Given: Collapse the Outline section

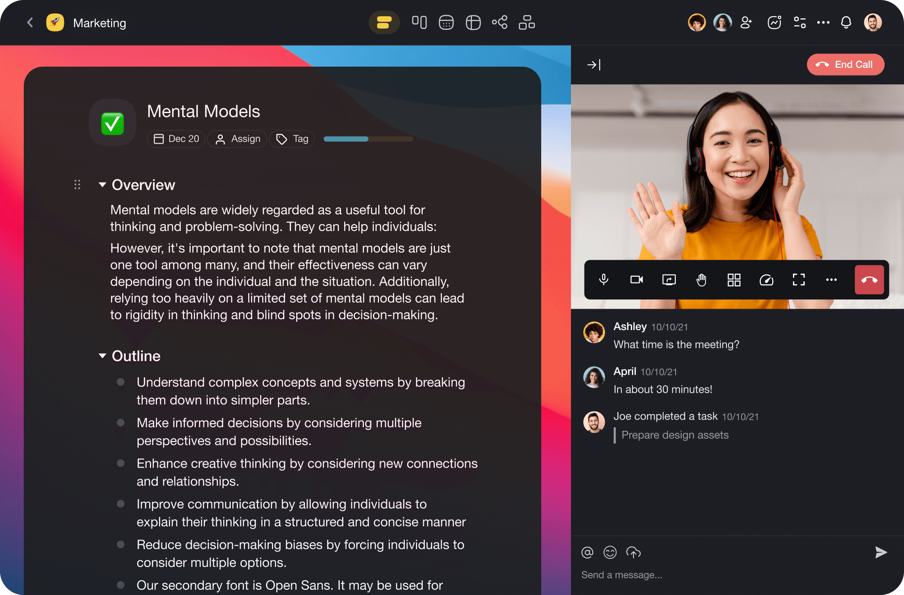Looking at the screenshot, I should (102, 356).
